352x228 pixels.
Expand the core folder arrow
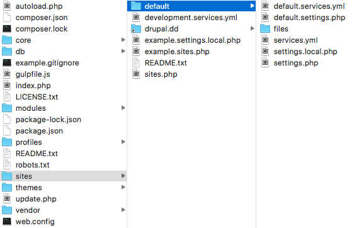(x=123, y=40)
